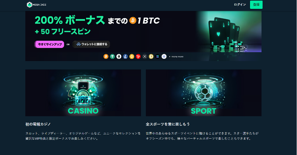Select the Litecoin coin icon

pyautogui.click(x=125, y=56)
